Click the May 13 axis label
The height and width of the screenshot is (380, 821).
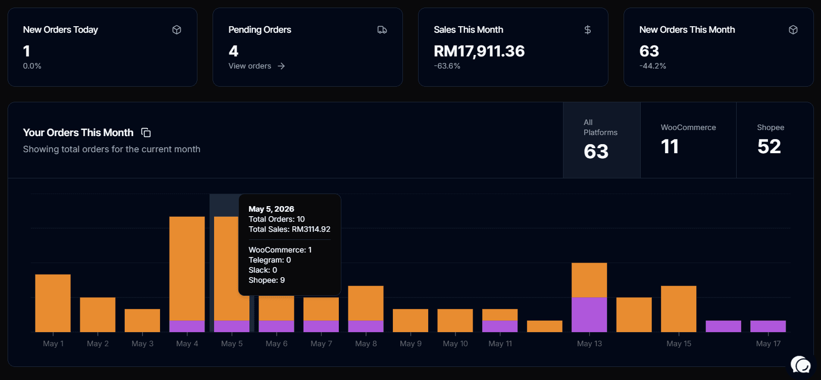(x=589, y=344)
